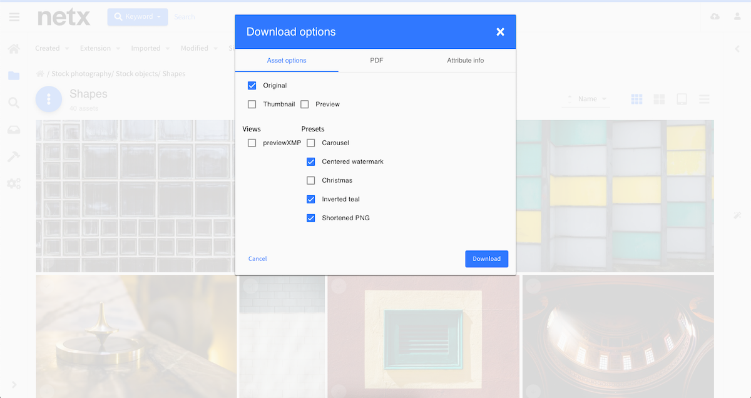
Task: Open the inbox tray sidebar icon
Action: (x=14, y=130)
